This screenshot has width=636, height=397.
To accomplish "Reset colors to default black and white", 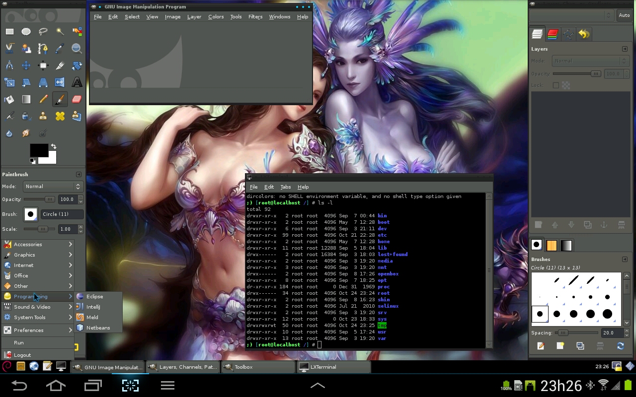I will (x=33, y=161).
